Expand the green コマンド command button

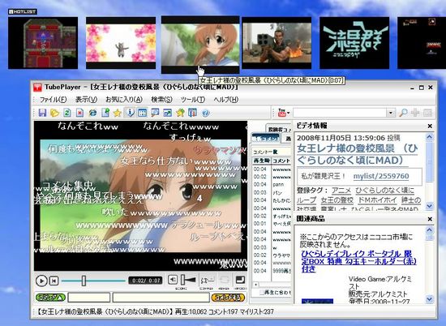tap(50, 298)
